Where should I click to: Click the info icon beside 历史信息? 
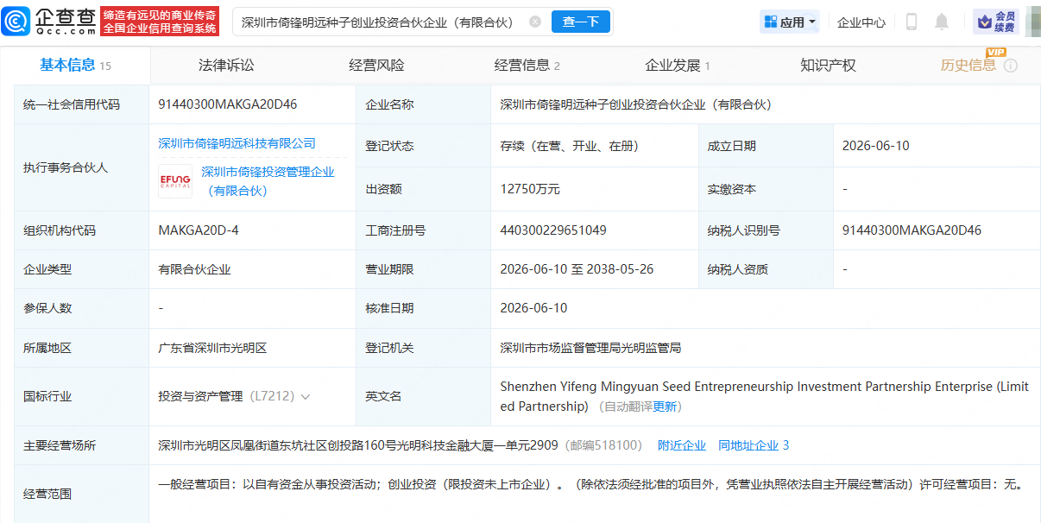(1010, 66)
